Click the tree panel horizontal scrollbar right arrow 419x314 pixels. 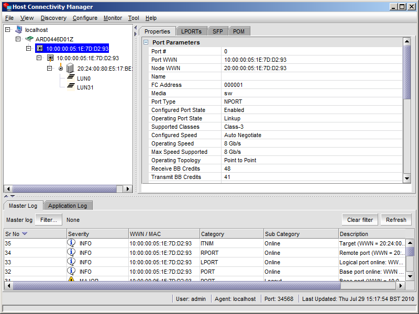pos(128,189)
